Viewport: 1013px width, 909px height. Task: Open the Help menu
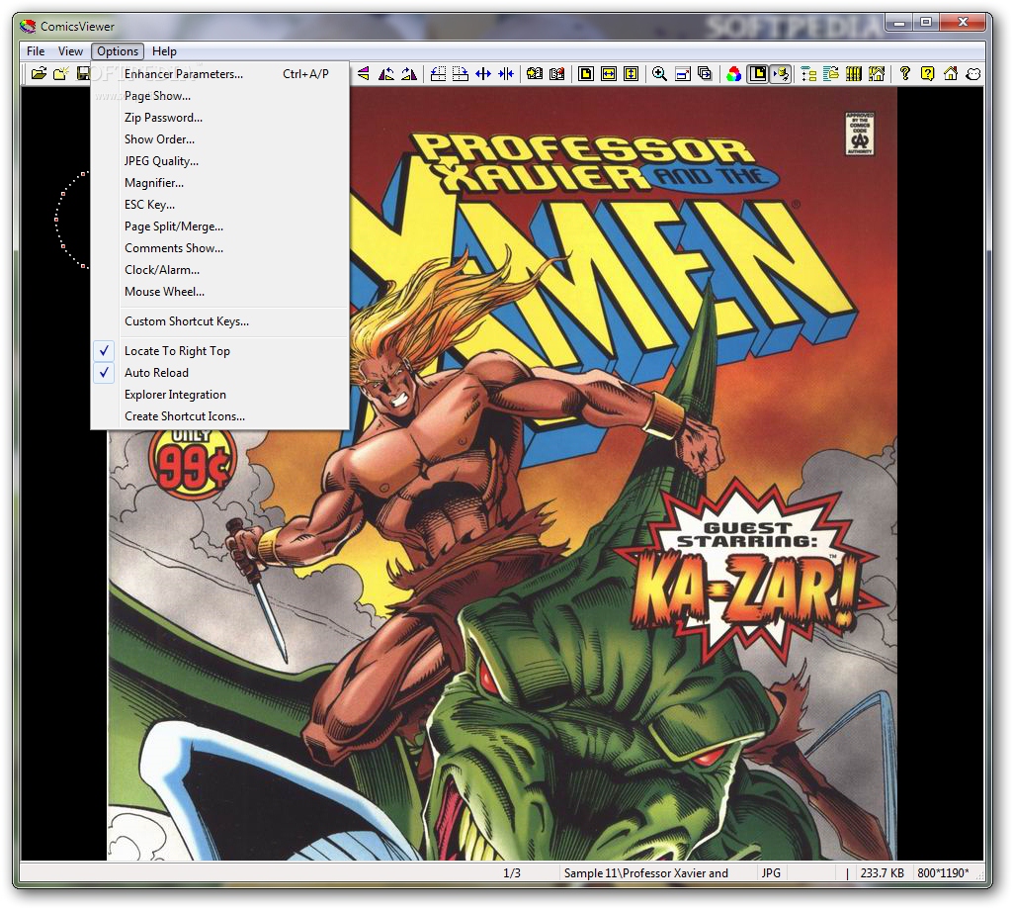(x=164, y=51)
